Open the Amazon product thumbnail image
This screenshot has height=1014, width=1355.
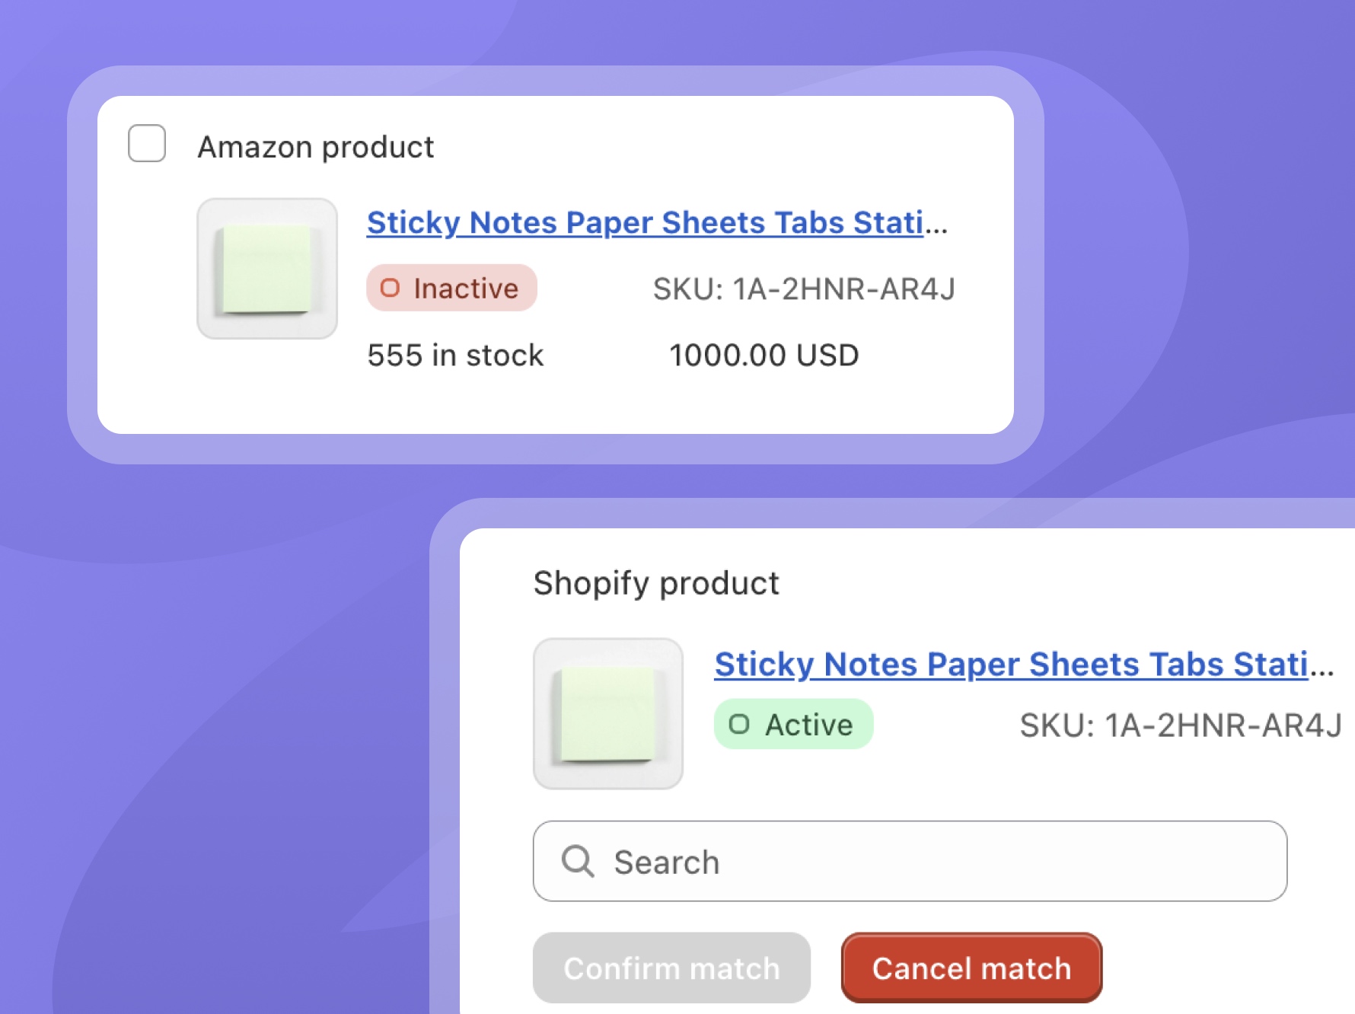[x=267, y=266]
